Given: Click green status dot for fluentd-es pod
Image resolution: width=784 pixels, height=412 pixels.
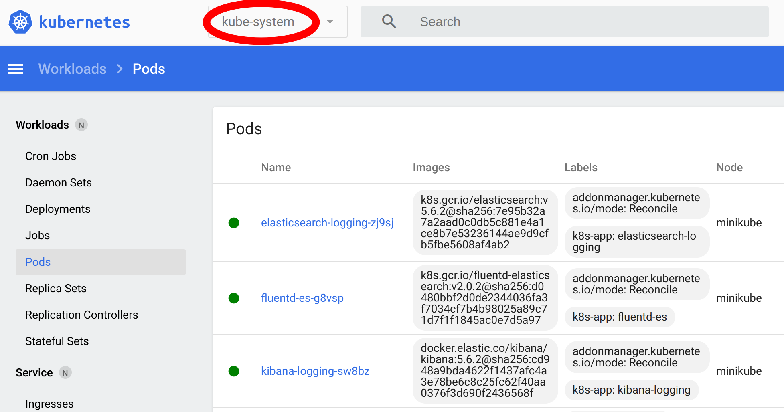Looking at the screenshot, I should pyautogui.click(x=234, y=298).
